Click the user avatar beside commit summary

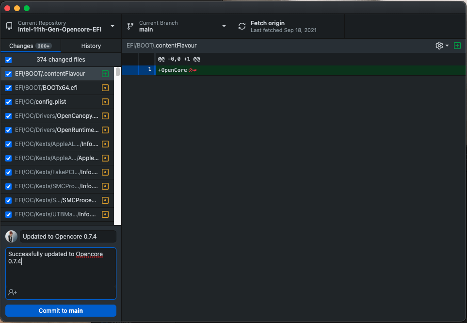[x=11, y=237]
